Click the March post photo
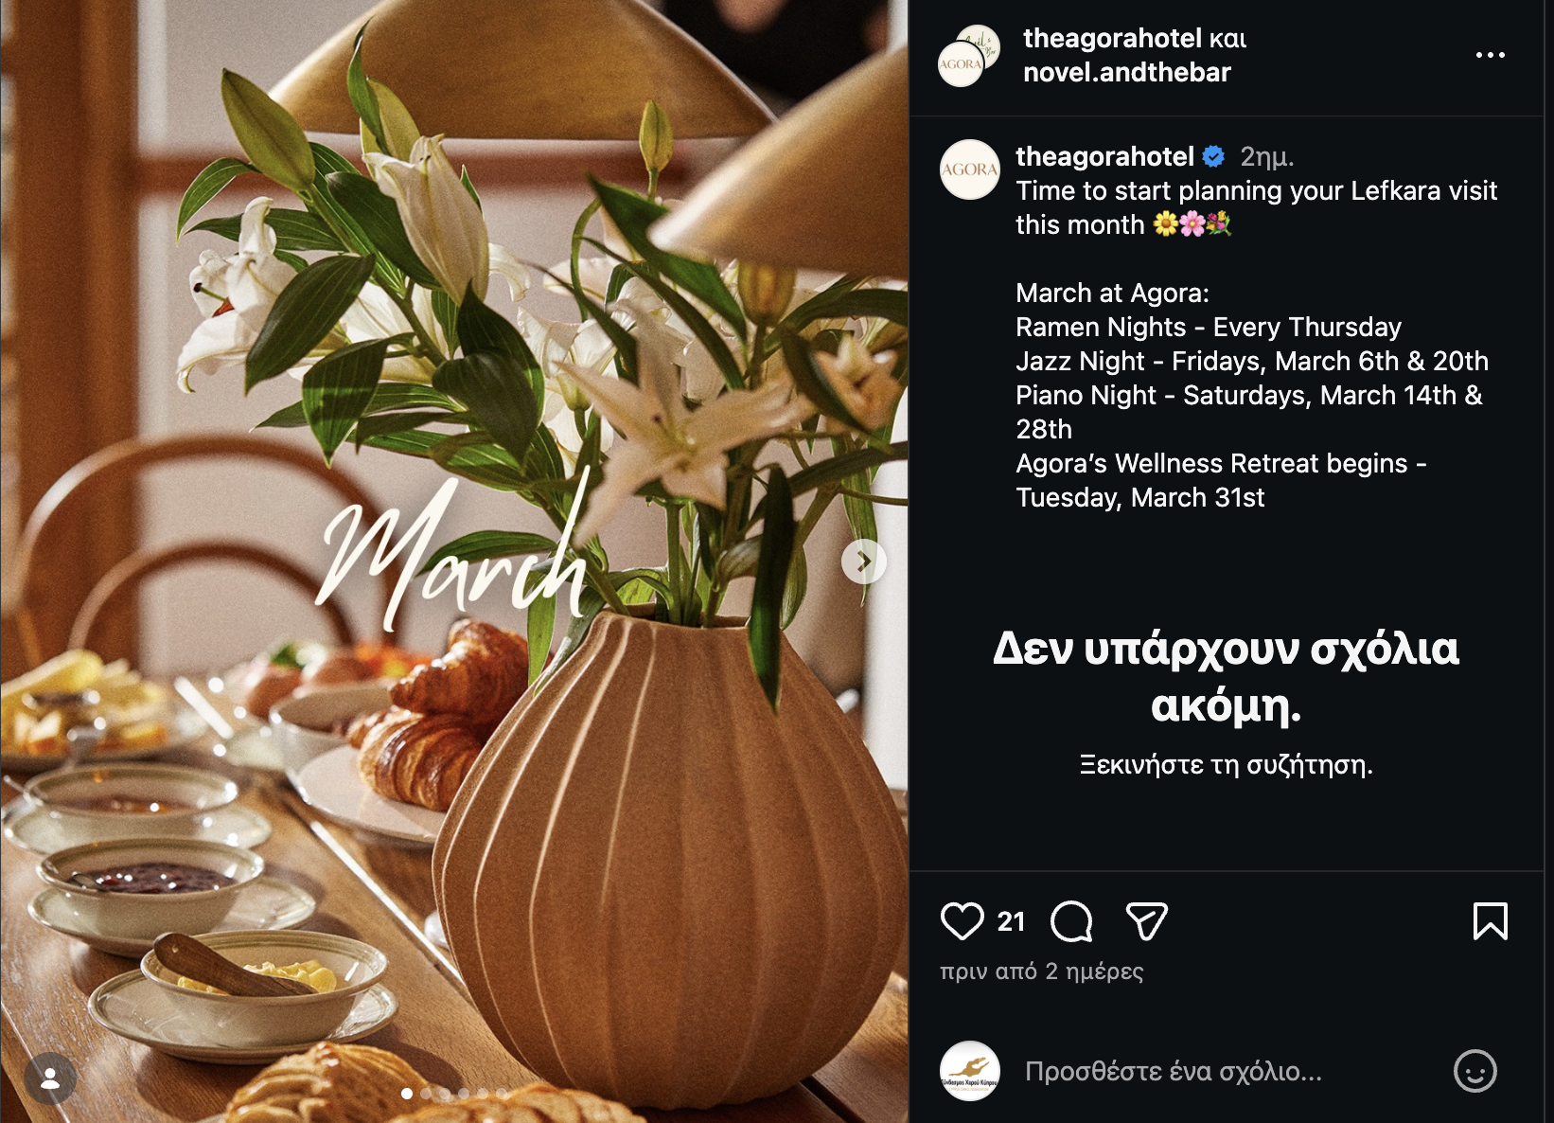The height and width of the screenshot is (1123, 1554). (454, 561)
